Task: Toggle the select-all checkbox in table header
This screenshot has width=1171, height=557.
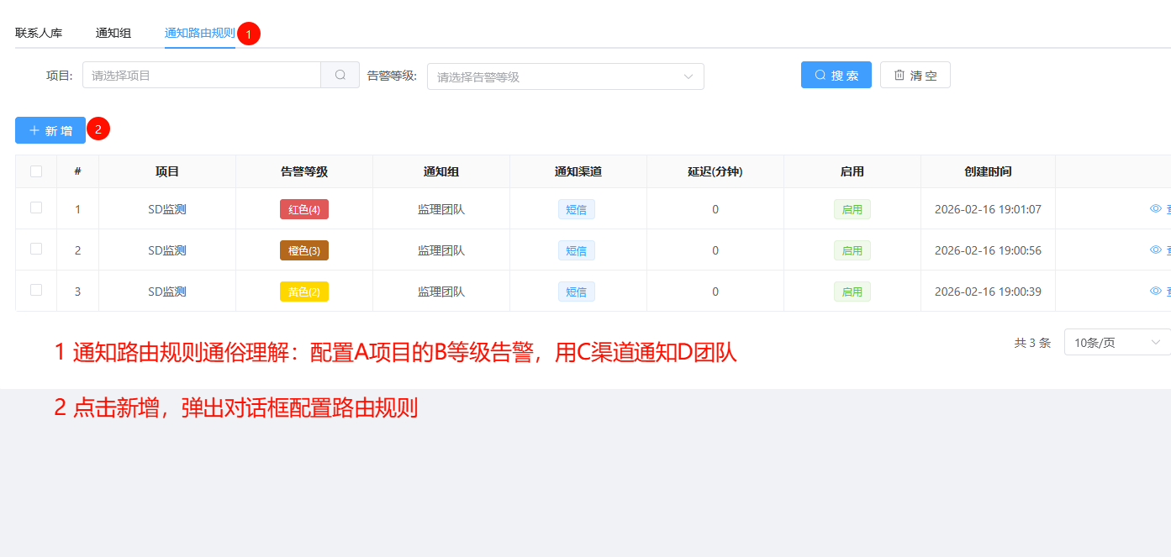Action: click(x=36, y=171)
